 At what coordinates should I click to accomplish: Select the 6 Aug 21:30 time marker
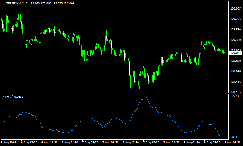[x=50, y=143]
